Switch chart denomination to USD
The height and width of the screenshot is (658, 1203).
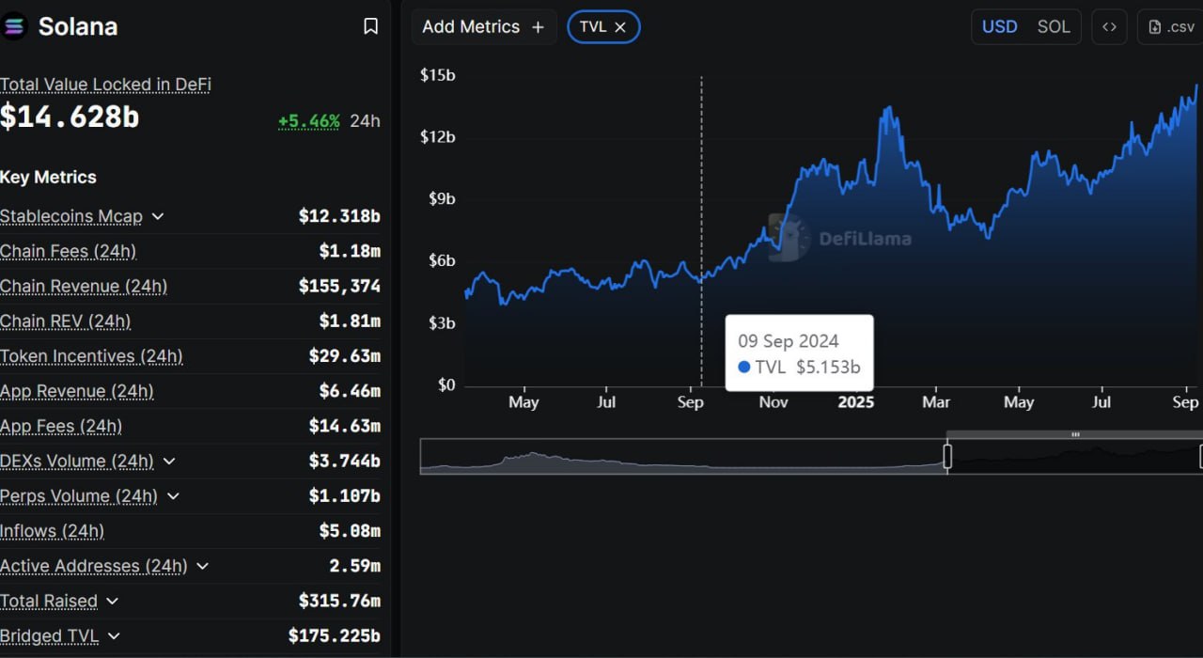999,26
